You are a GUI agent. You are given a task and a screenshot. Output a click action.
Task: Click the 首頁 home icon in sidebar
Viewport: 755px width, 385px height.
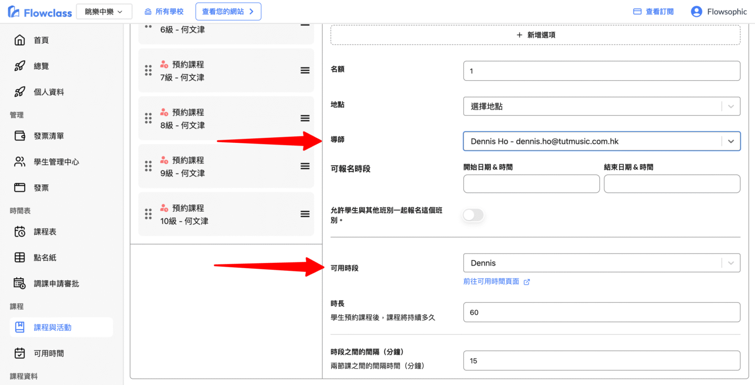click(19, 40)
